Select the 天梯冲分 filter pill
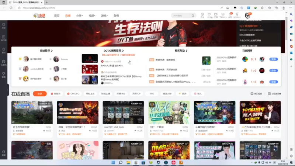The height and width of the screenshot is (166, 295). 121,94
